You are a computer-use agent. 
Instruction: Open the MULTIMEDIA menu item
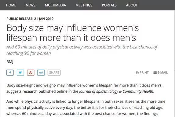coord(56,5)
